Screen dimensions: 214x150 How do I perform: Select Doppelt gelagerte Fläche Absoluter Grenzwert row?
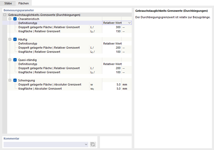tap(50, 84)
